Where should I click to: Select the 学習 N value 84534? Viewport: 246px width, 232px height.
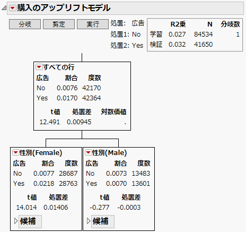(204, 35)
